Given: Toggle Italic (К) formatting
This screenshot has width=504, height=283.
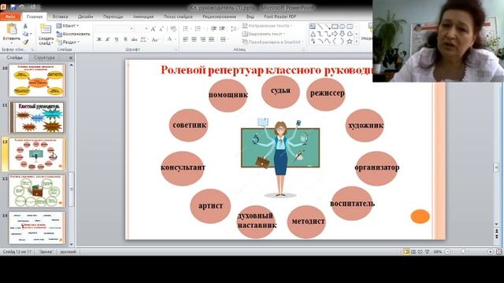Looking at the screenshot, I should click(108, 39).
